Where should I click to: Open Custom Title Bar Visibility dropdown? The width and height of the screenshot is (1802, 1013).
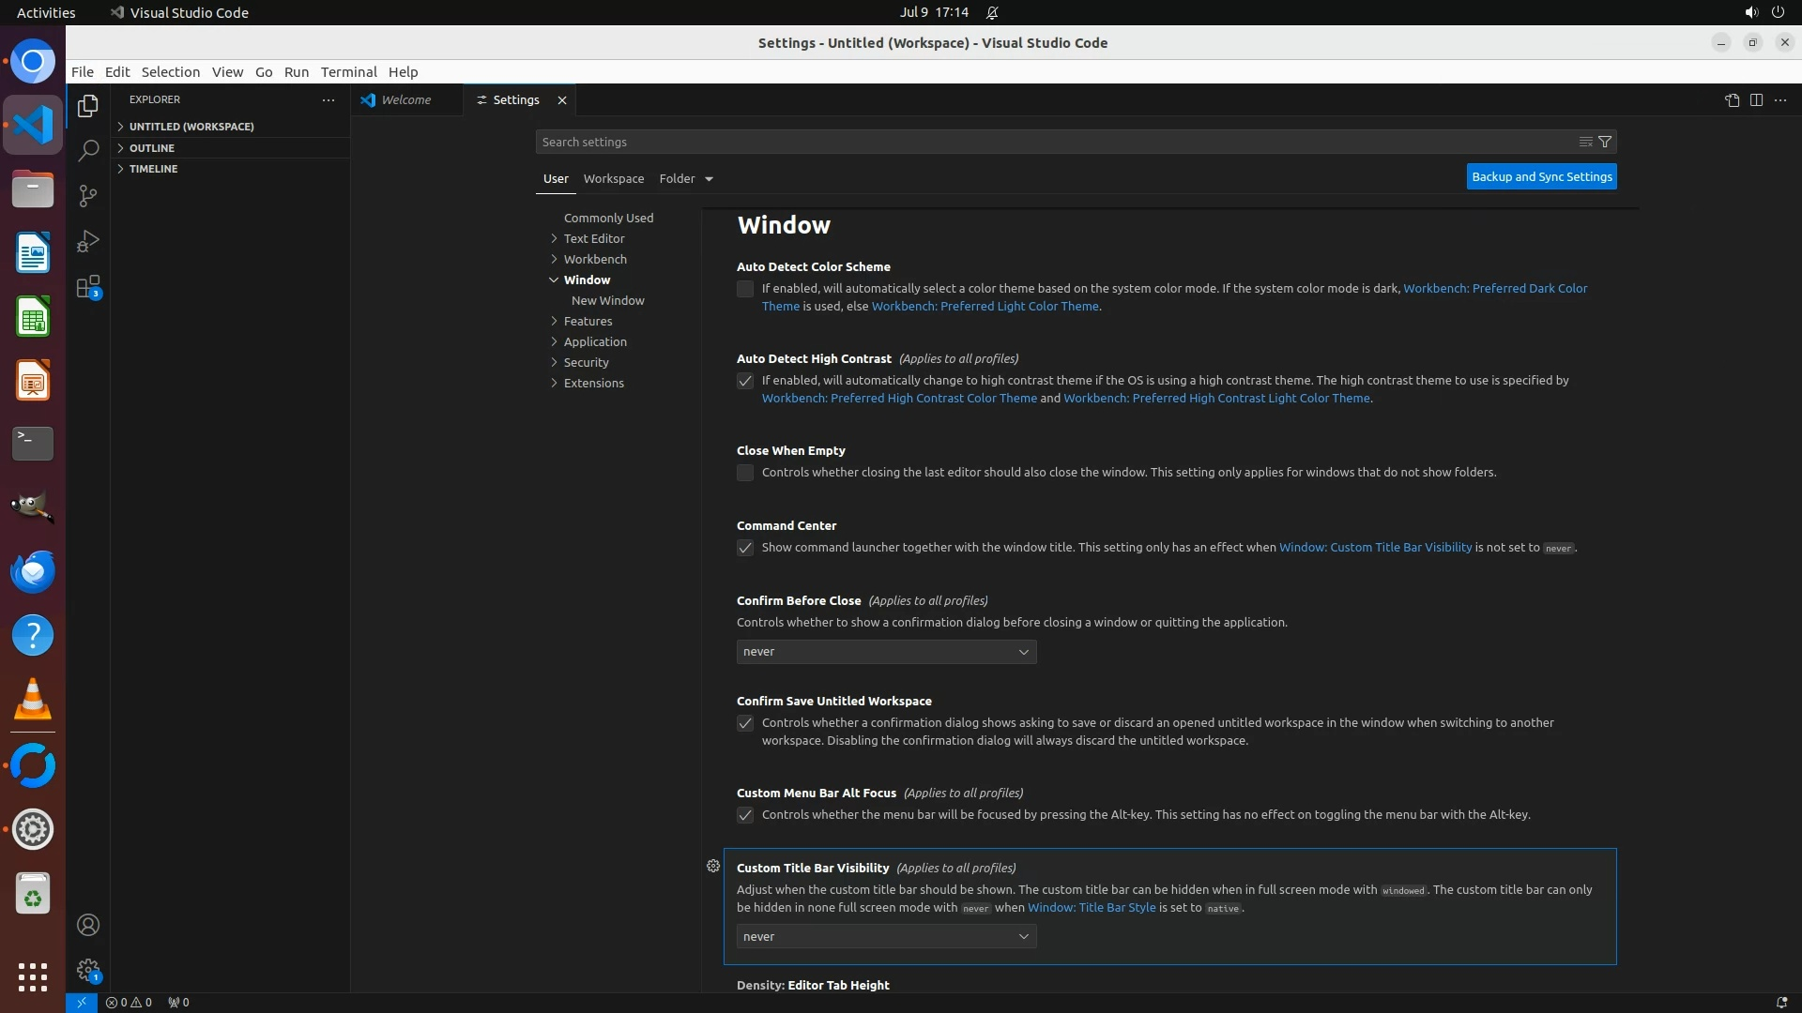click(886, 937)
